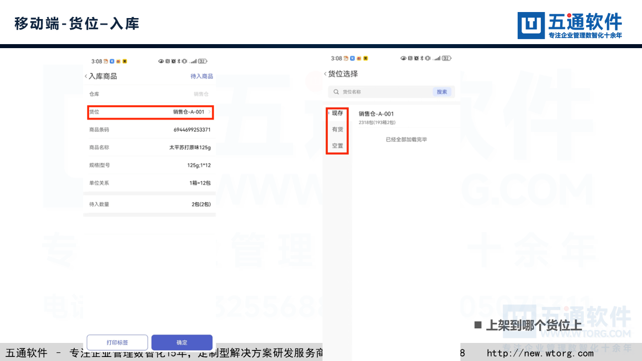Switch to the 空置 tab
Screen dimensions: 642x361
[338, 146]
